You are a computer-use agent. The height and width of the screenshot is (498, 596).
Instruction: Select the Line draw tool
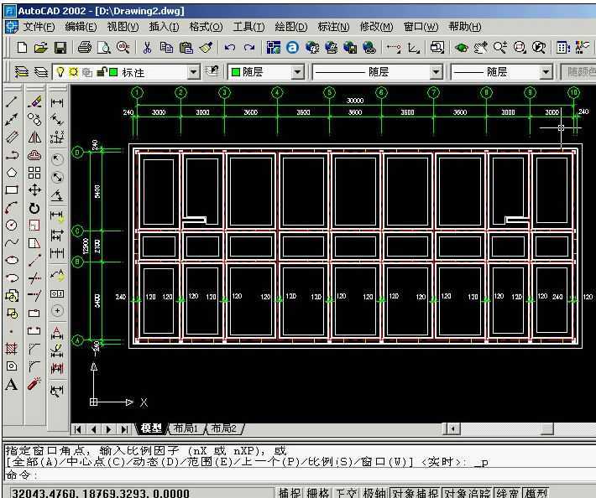[12, 101]
